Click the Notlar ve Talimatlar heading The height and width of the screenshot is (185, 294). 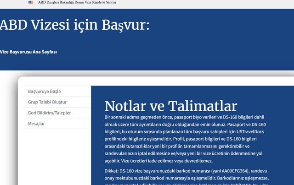[x=171, y=106]
